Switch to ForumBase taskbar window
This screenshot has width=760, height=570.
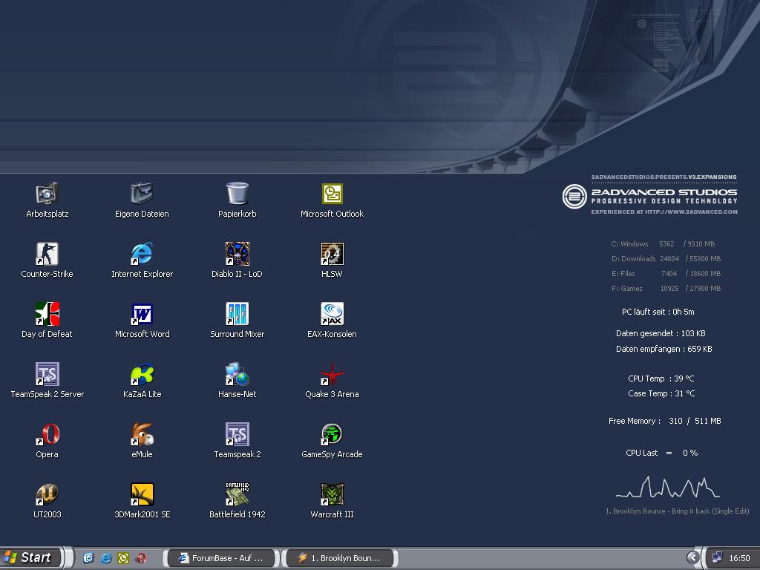[x=222, y=558]
